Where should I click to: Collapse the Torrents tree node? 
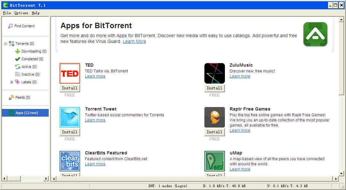coord(5,44)
